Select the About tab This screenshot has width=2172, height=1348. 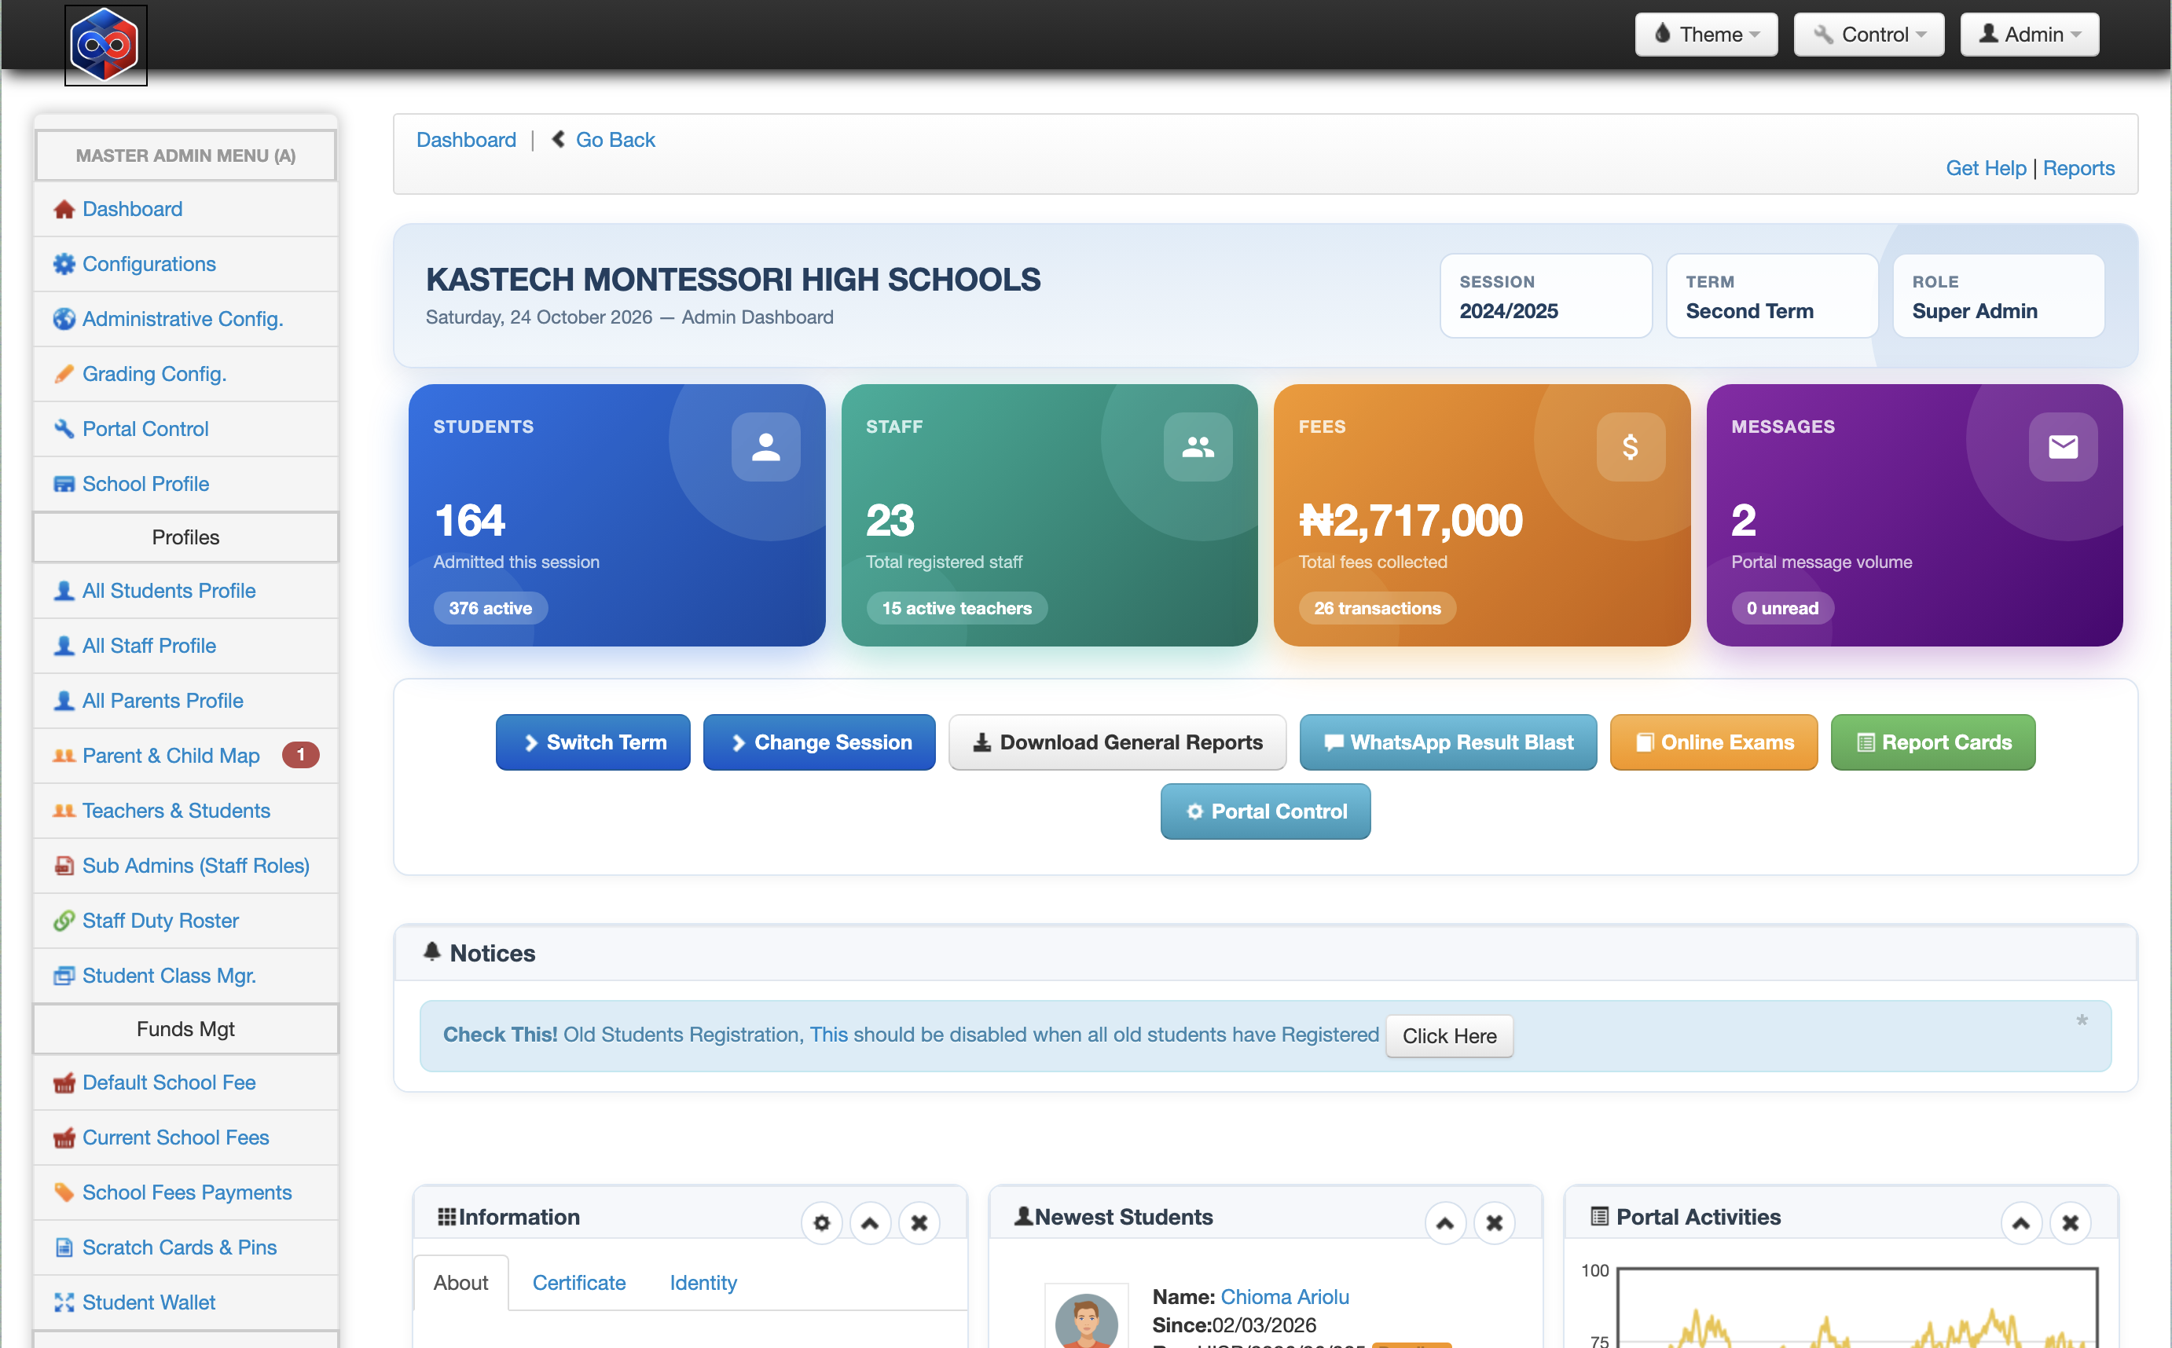tap(461, 1283)
